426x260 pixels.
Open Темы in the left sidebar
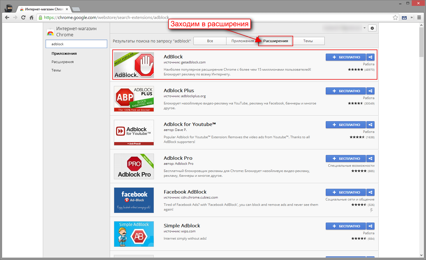point(56,70)
